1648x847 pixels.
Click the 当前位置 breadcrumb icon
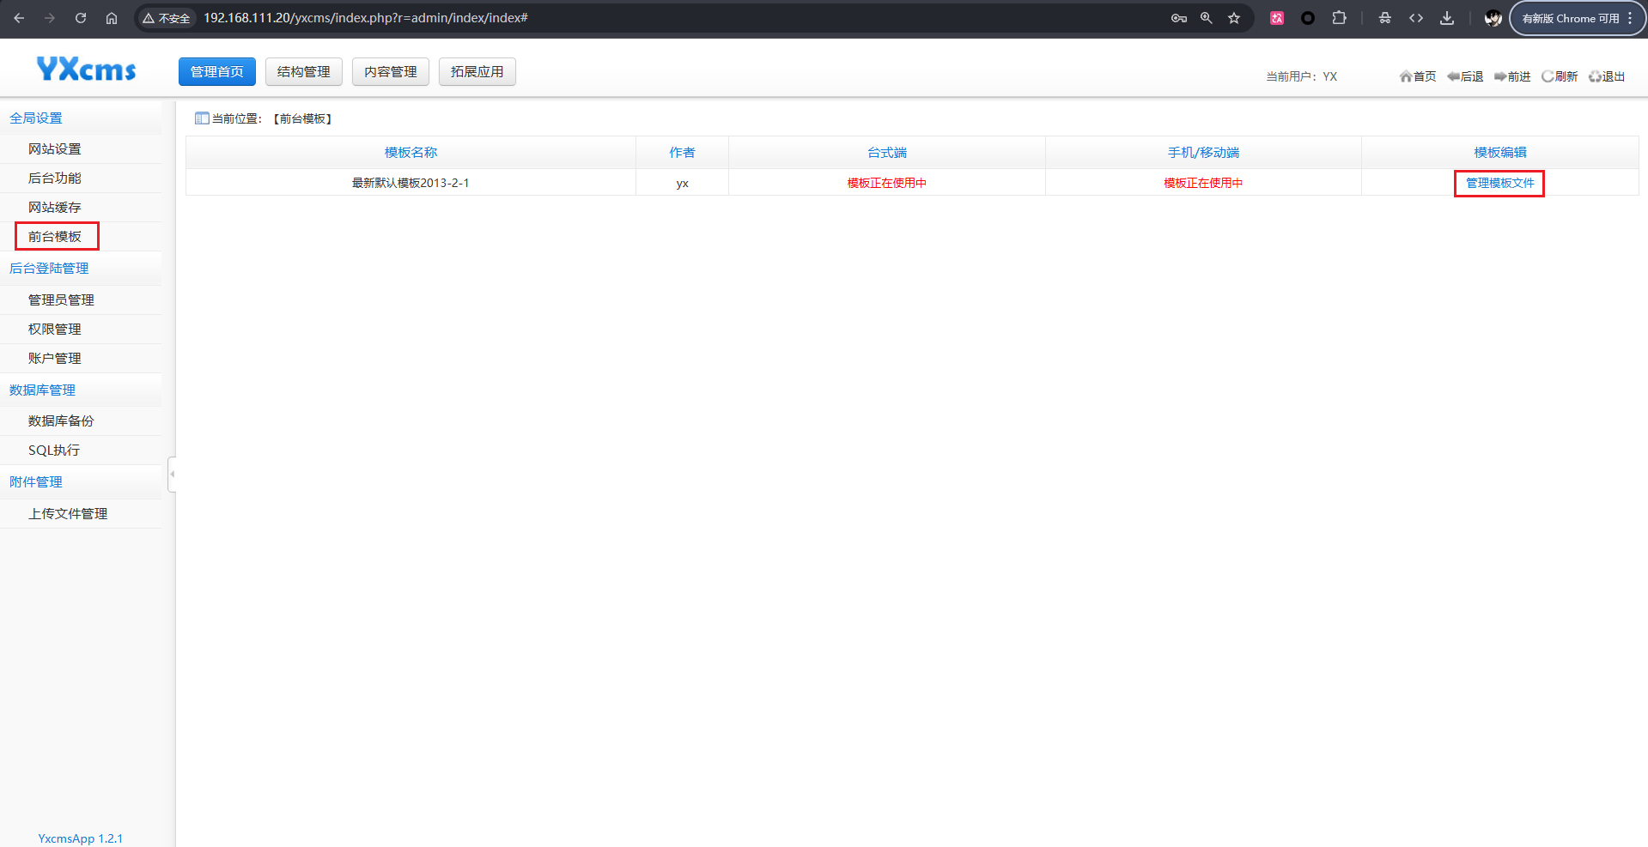point(202,118)
